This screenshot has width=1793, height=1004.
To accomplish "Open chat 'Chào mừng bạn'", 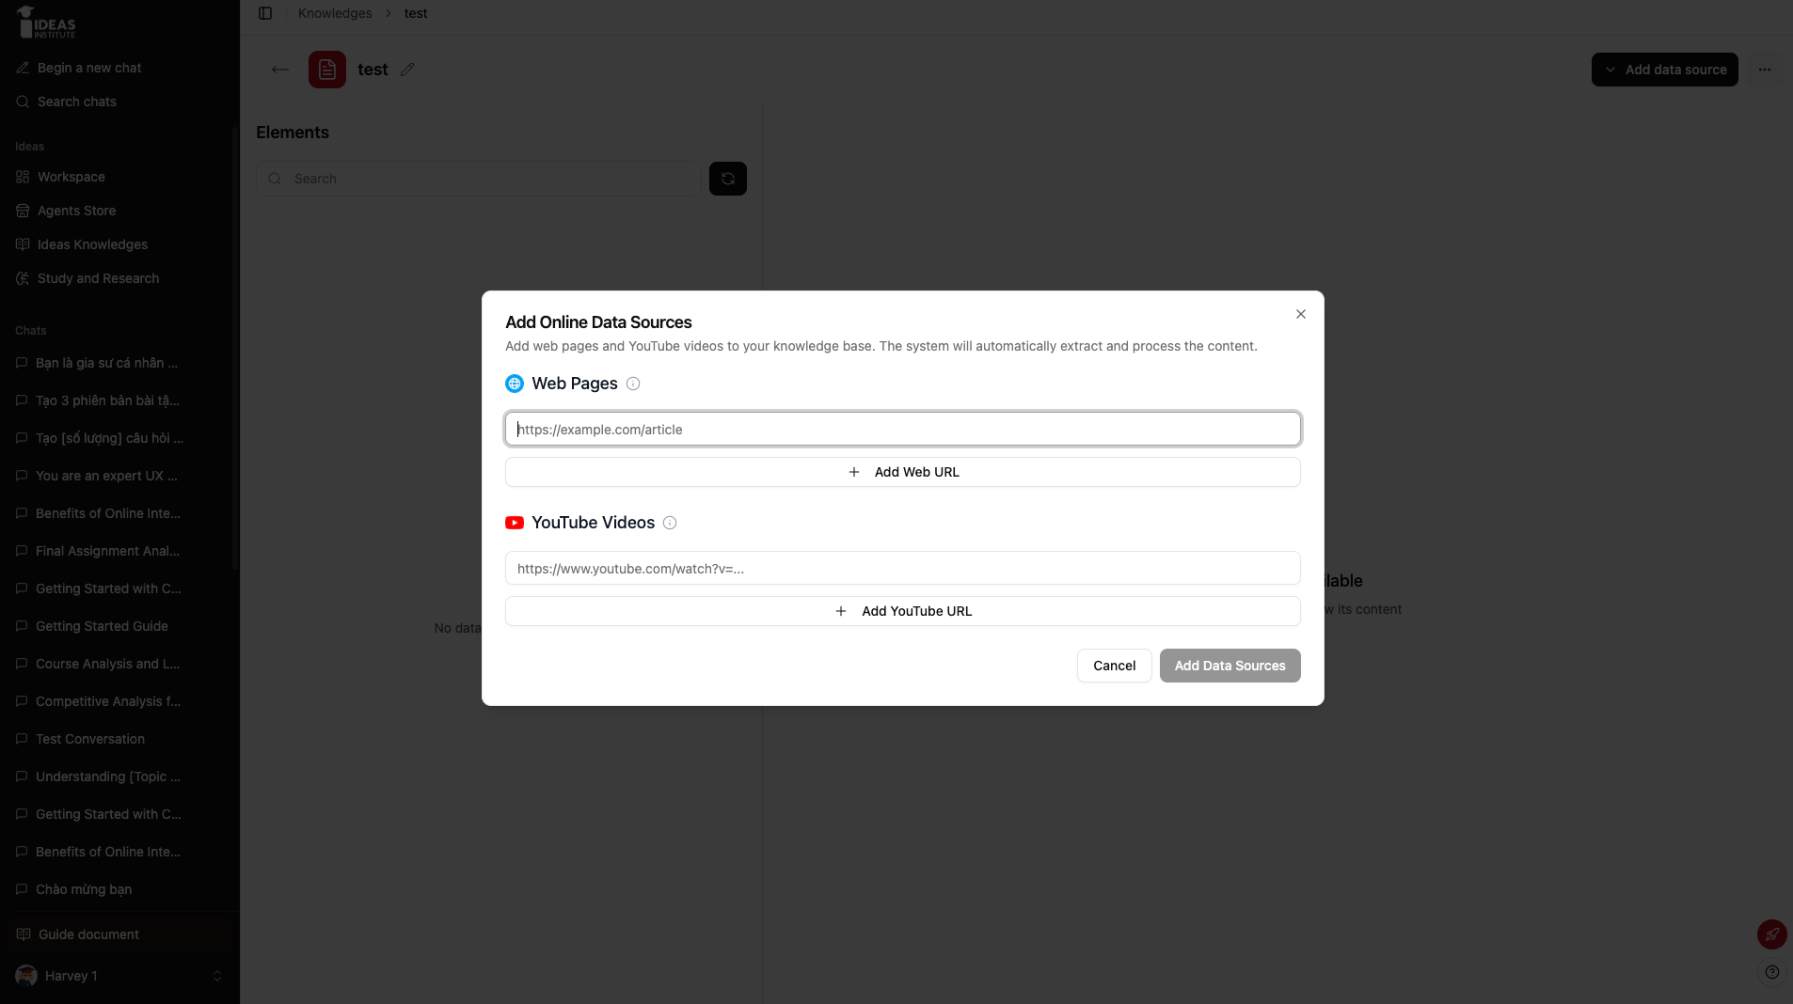I will (119, 889).
